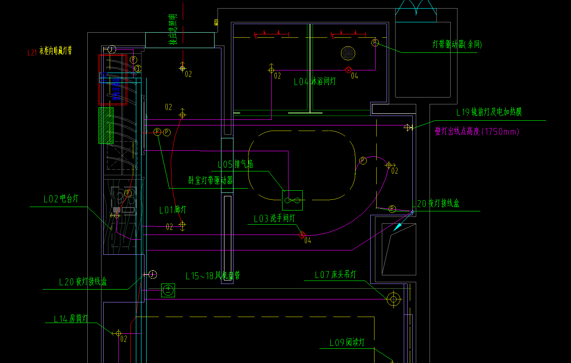This screenshot has height=363, width=571.
Task: Click the L04沐浴间灯 label
Action: click(x=315, y=82)
